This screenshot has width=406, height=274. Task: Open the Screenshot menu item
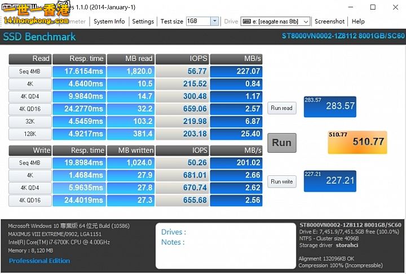point(329,21)
